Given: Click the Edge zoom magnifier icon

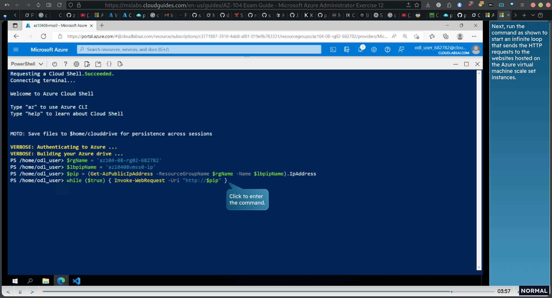Looking at the screenshot, I should coord(405,36).
